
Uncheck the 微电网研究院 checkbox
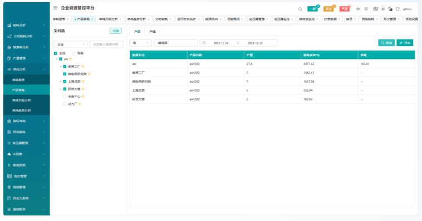(65, 74)
